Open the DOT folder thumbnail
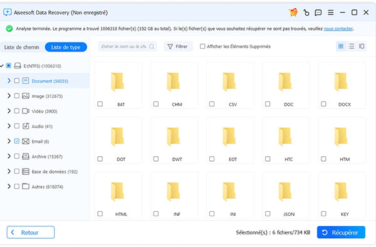Image resolution: width=376 pixels, height=247 pixels. coord(117,137)
